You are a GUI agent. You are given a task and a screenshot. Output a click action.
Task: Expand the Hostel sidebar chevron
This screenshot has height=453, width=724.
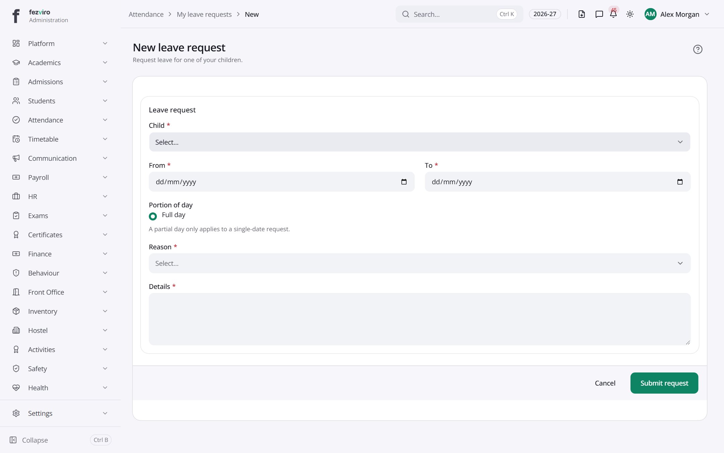(x=105, y=330)
